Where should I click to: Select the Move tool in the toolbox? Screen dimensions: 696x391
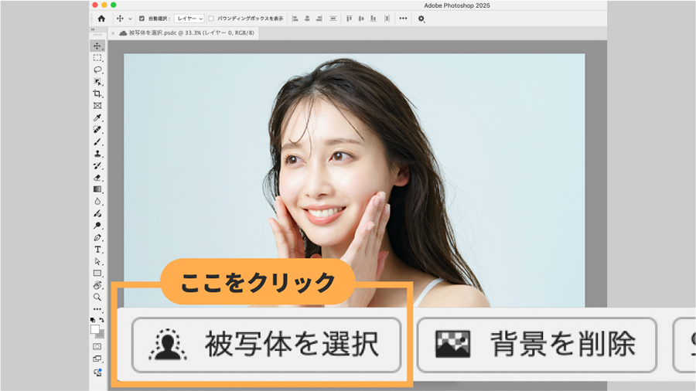97,46
